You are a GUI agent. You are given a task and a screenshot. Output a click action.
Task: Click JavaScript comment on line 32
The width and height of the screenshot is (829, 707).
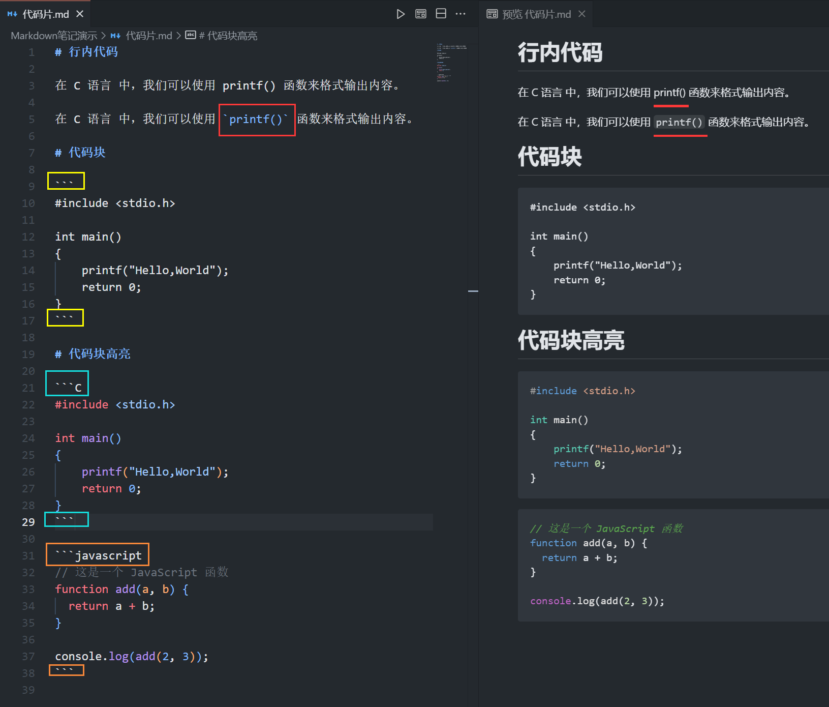click(142, 572)
